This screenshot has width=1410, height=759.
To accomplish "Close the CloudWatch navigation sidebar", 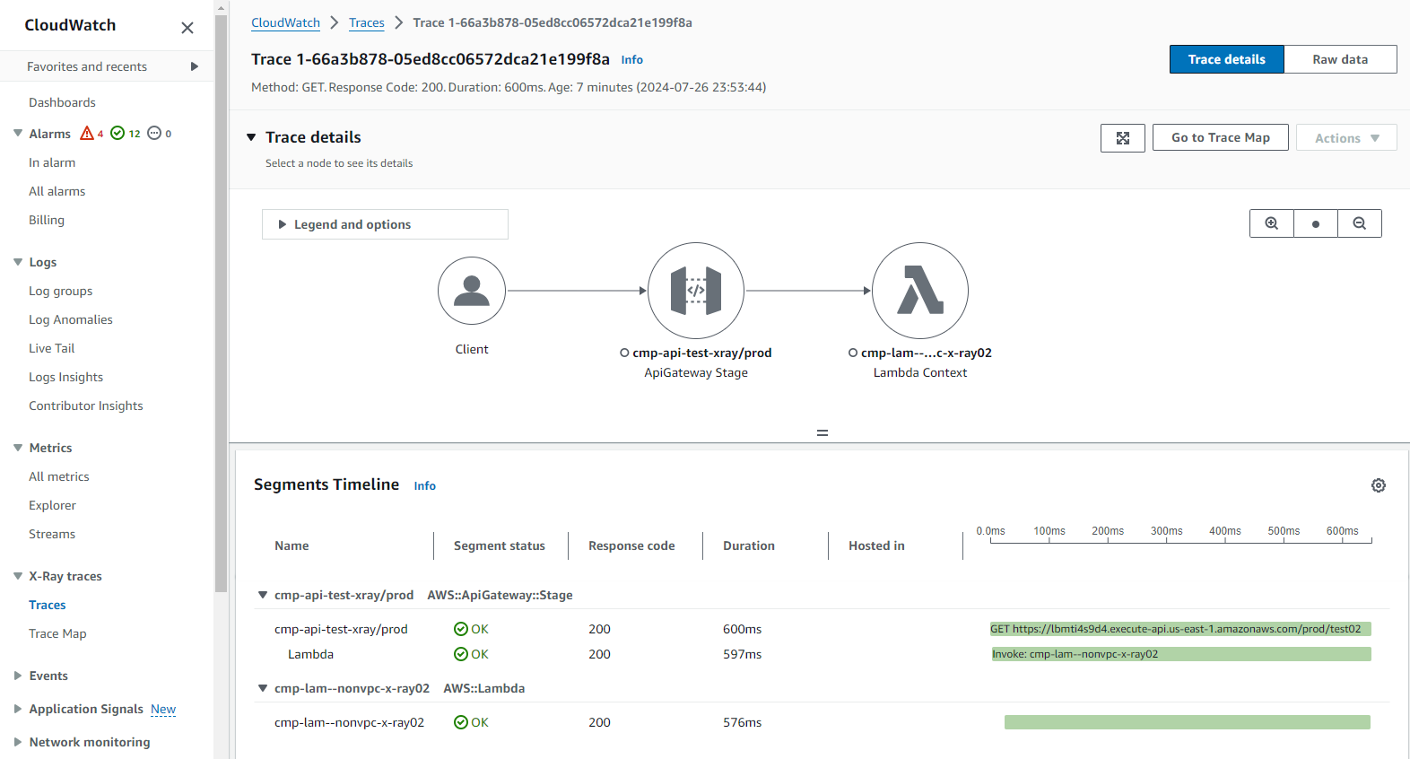I will tap(187, 28).
